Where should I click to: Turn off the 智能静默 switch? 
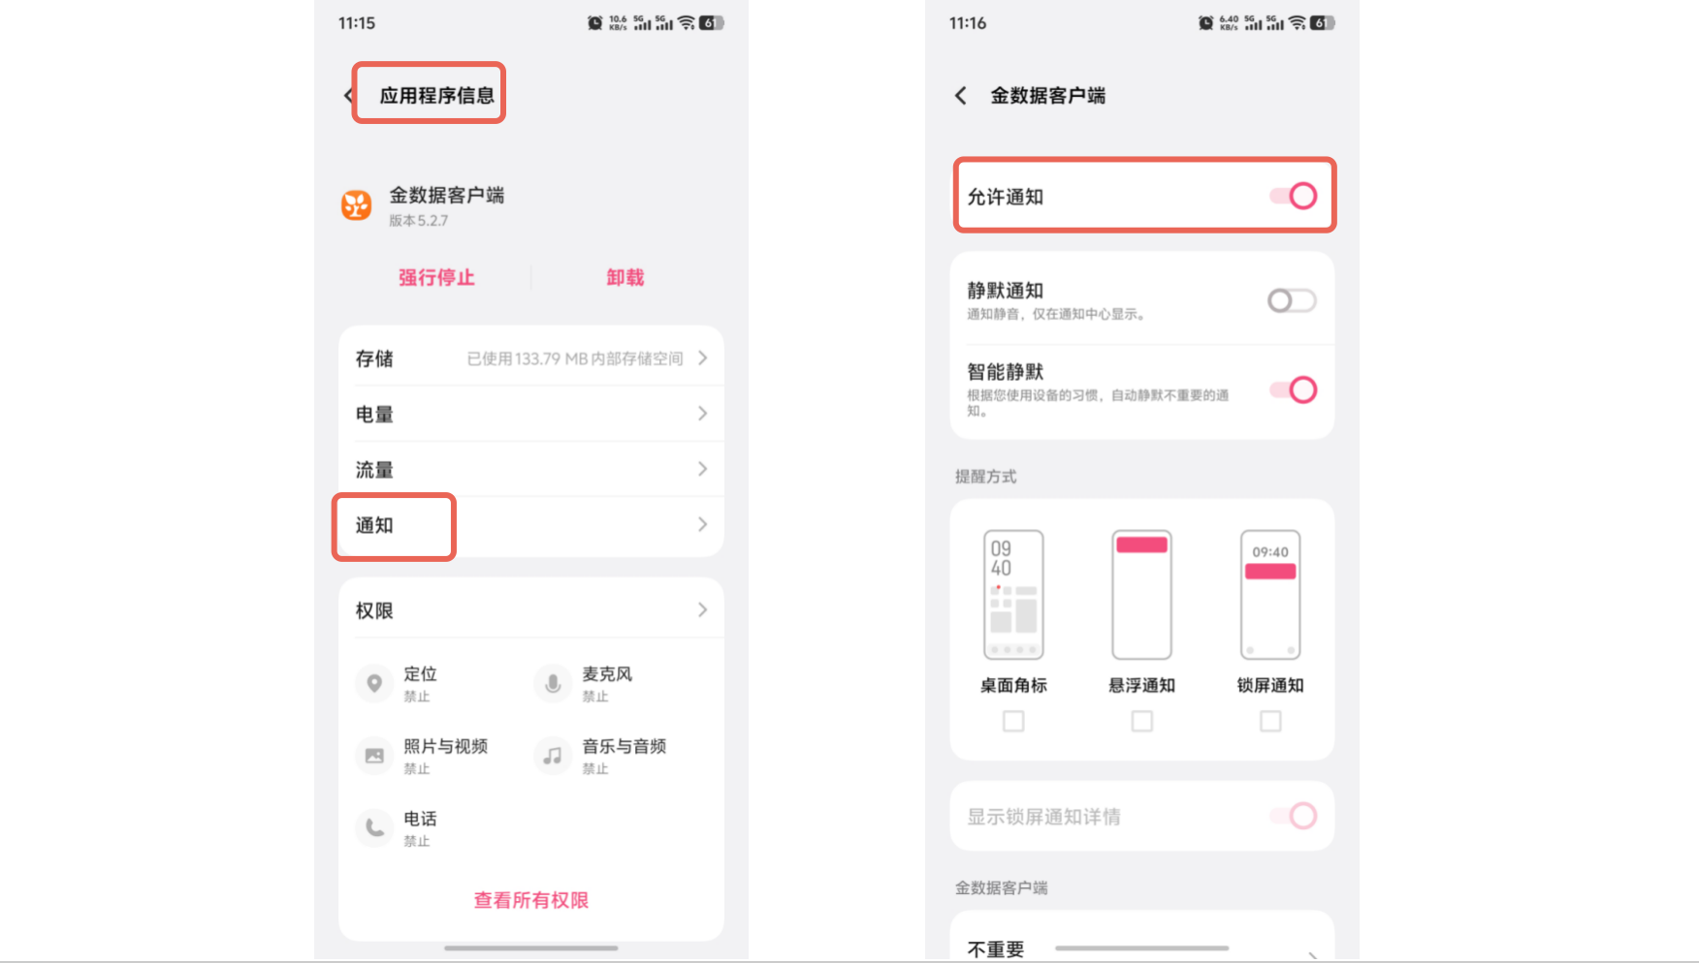[1294, 390]
